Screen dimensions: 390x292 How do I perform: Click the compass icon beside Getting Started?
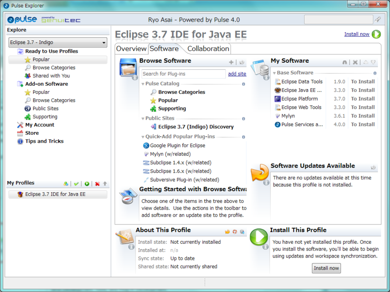click(128, 196)
